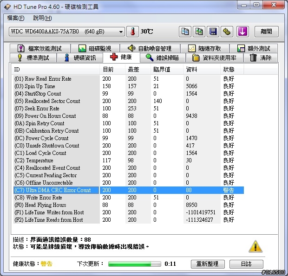Click the yellow warning triangle icon
288x276 pixels.
(255, 247)
